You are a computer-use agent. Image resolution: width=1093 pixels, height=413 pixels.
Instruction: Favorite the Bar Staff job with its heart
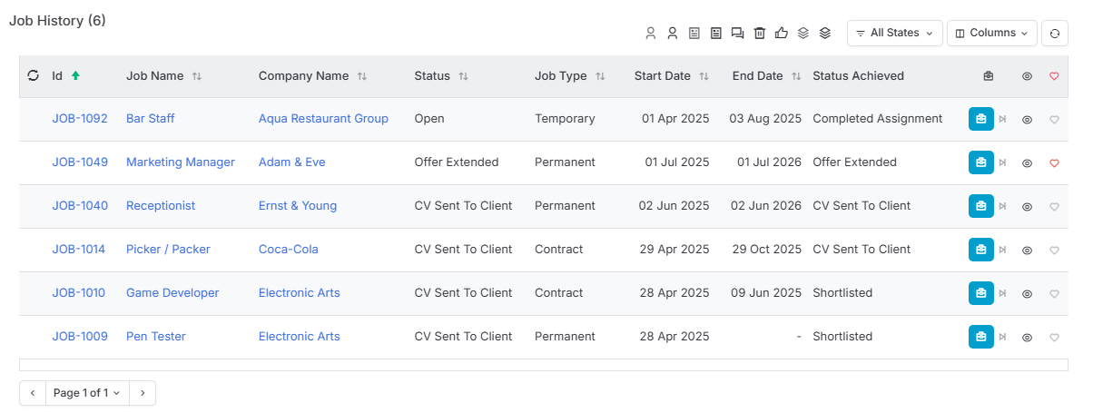point(1054,120)
